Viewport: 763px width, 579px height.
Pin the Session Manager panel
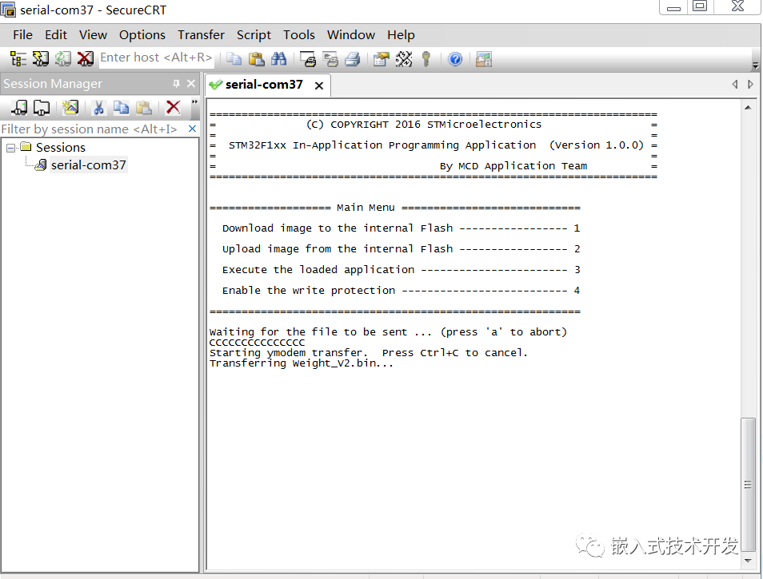176,84
